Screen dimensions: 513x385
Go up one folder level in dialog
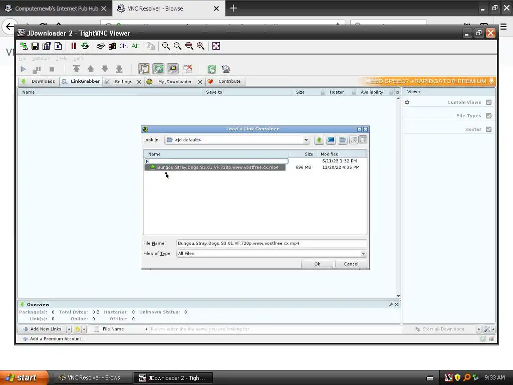319,140
